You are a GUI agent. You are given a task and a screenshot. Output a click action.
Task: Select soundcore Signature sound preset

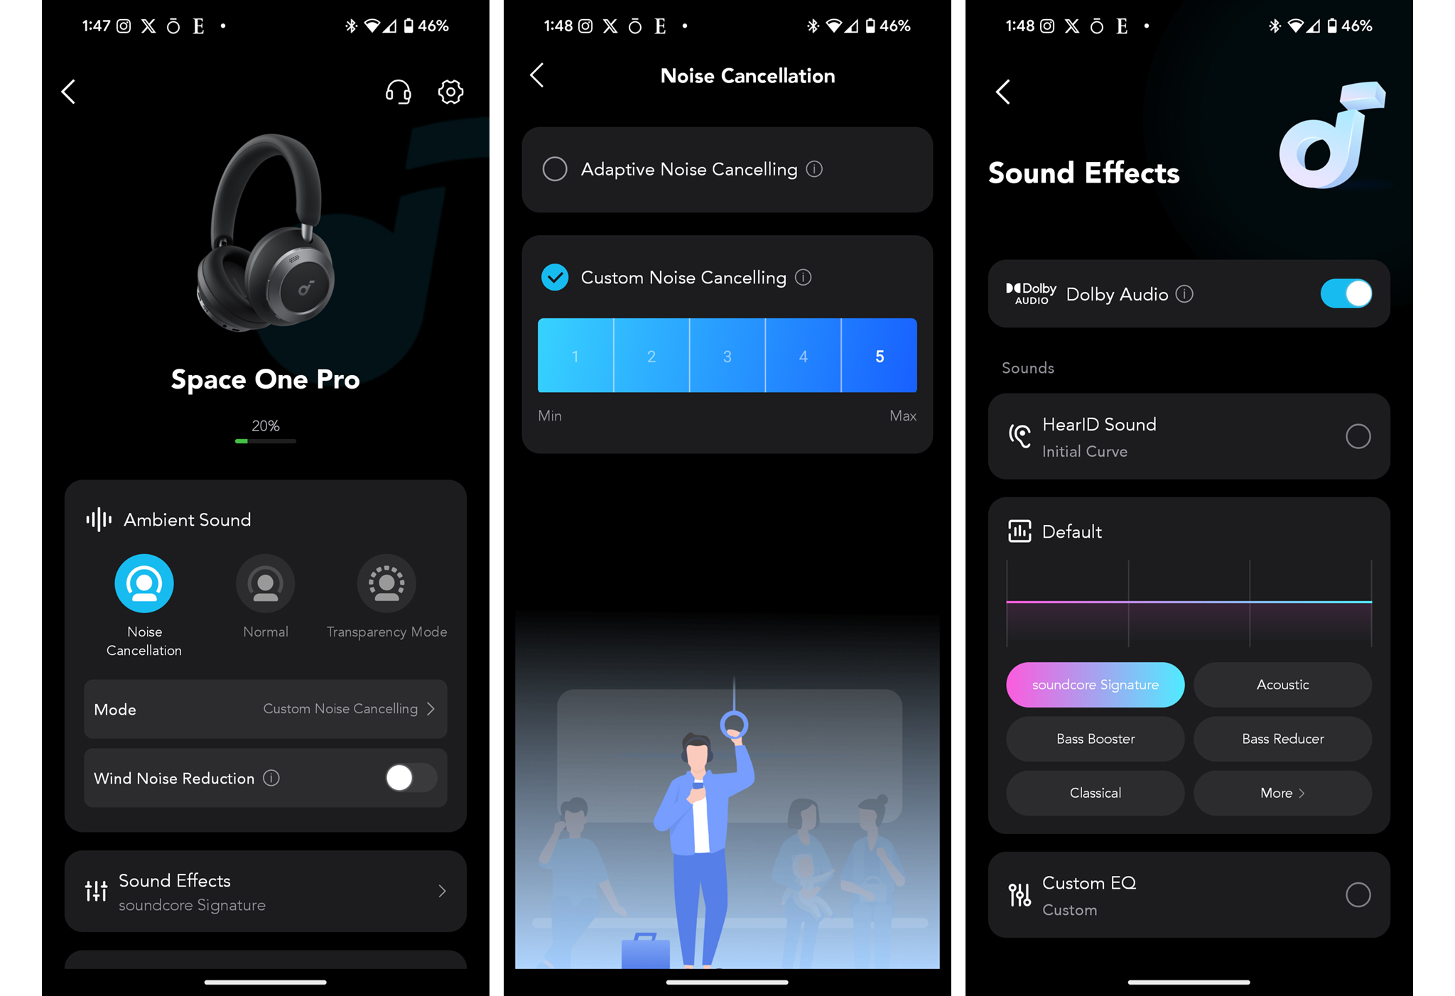pos(1095,686)
